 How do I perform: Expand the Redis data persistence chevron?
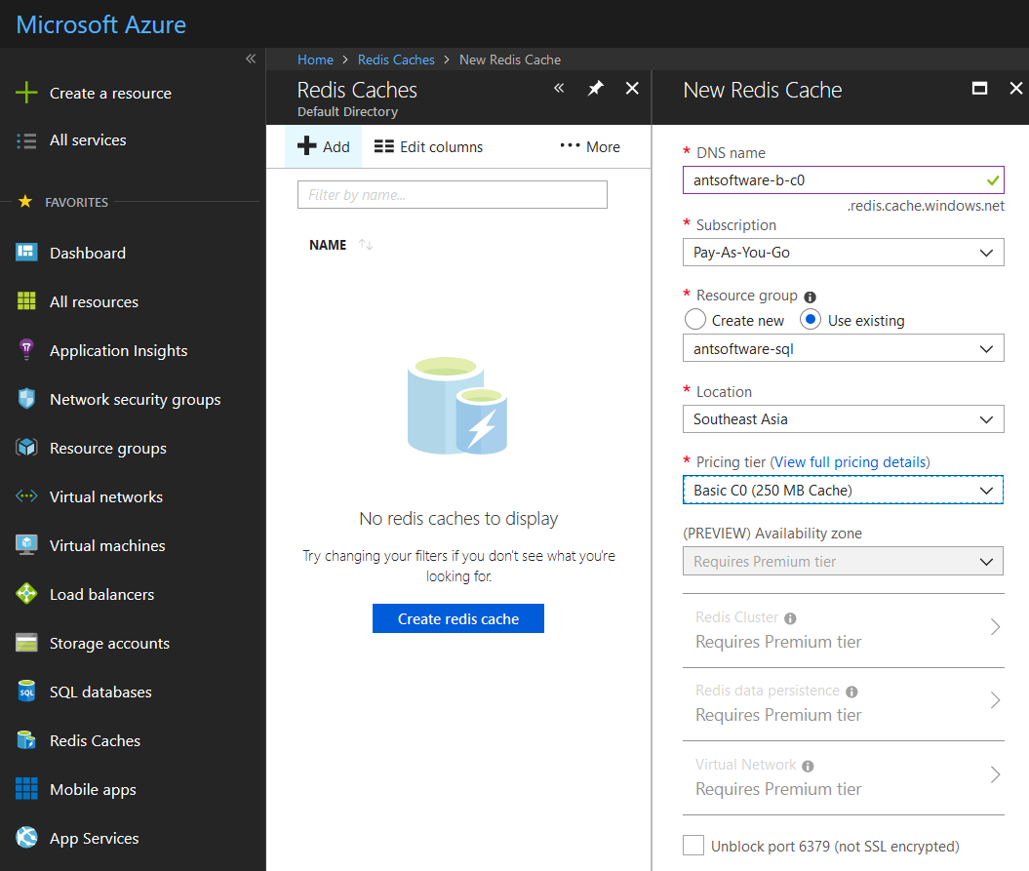(995, 700)
